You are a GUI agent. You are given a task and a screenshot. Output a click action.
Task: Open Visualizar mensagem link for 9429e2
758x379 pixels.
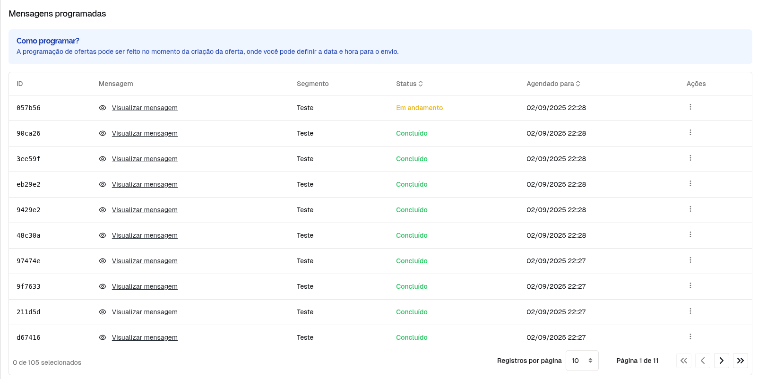point(145,210)
